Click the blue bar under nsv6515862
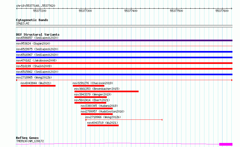The height and width of the screenshot is (147, 240). point(124,74)
